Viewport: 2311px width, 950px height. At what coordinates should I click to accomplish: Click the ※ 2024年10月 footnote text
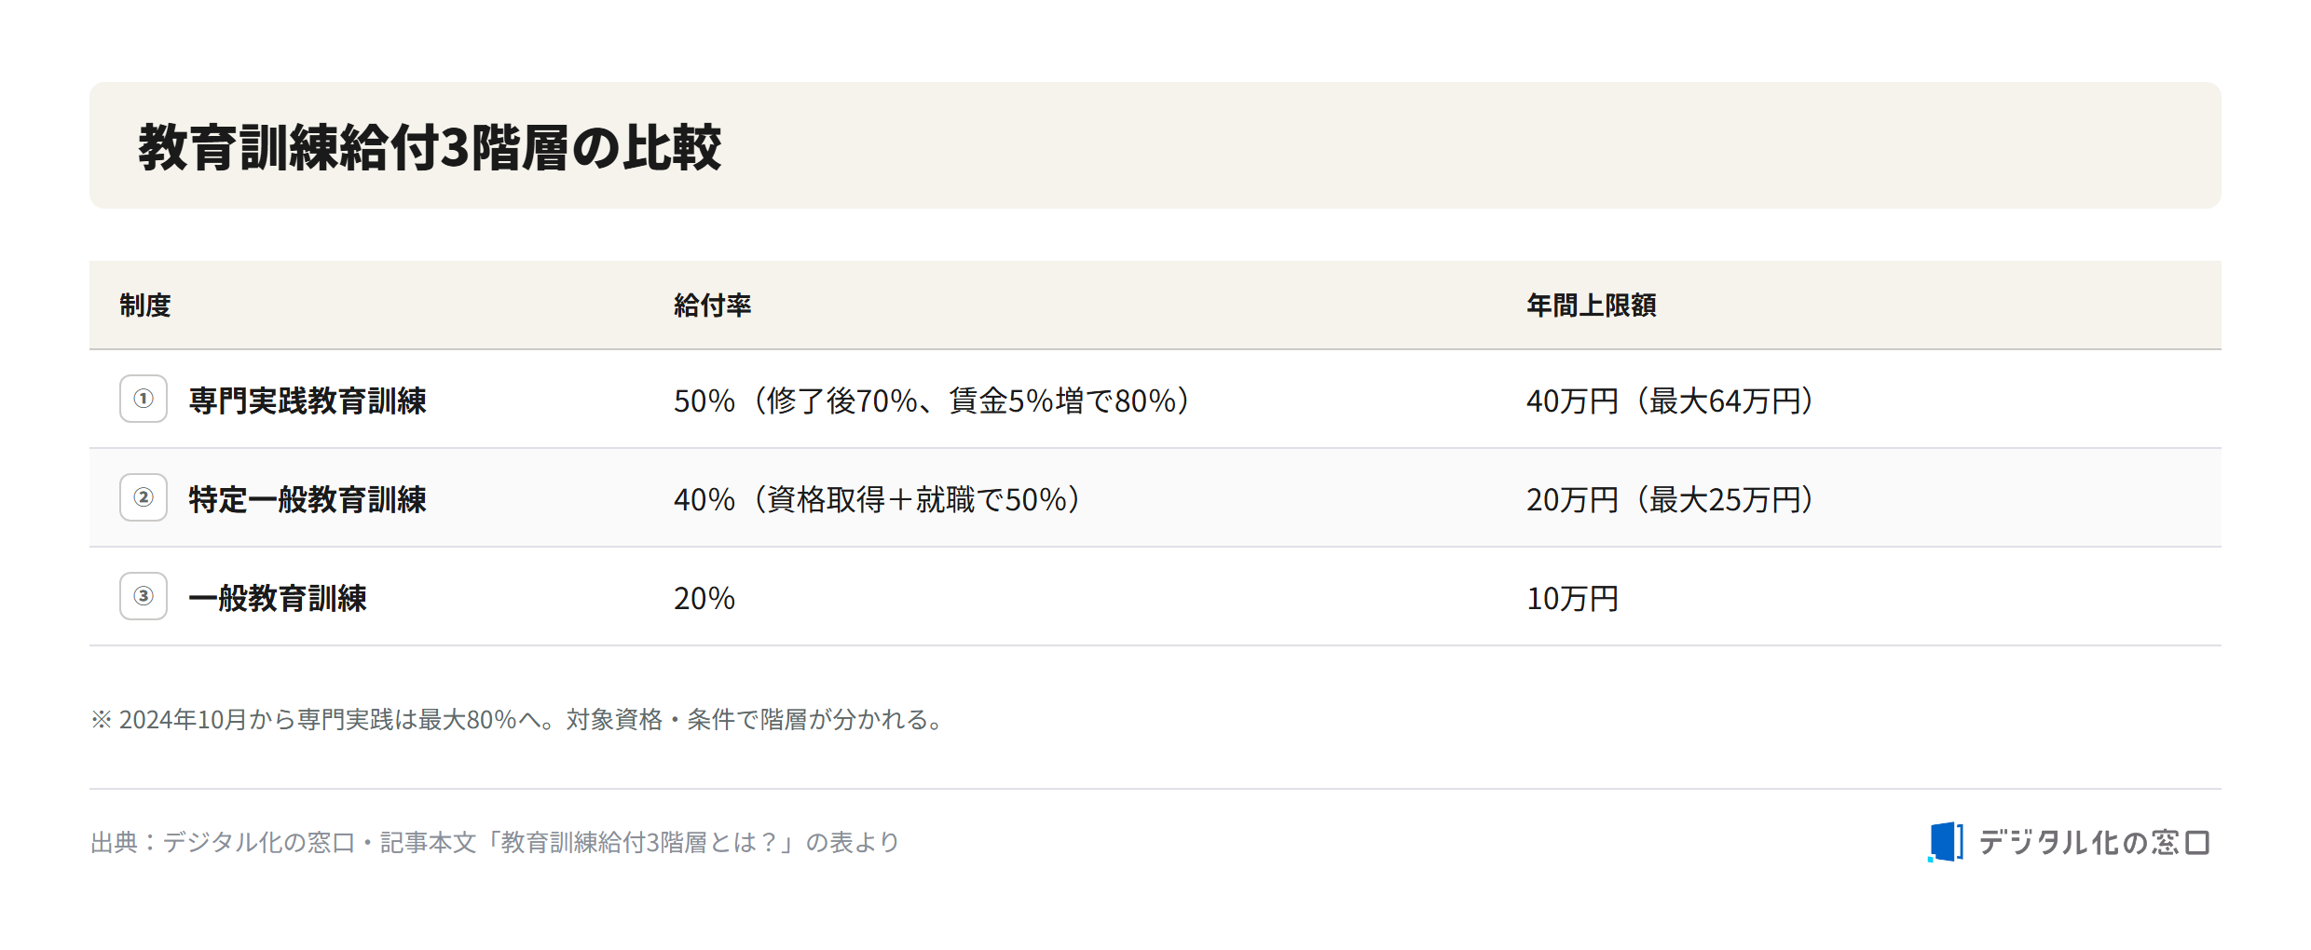(x=519, y=719)
